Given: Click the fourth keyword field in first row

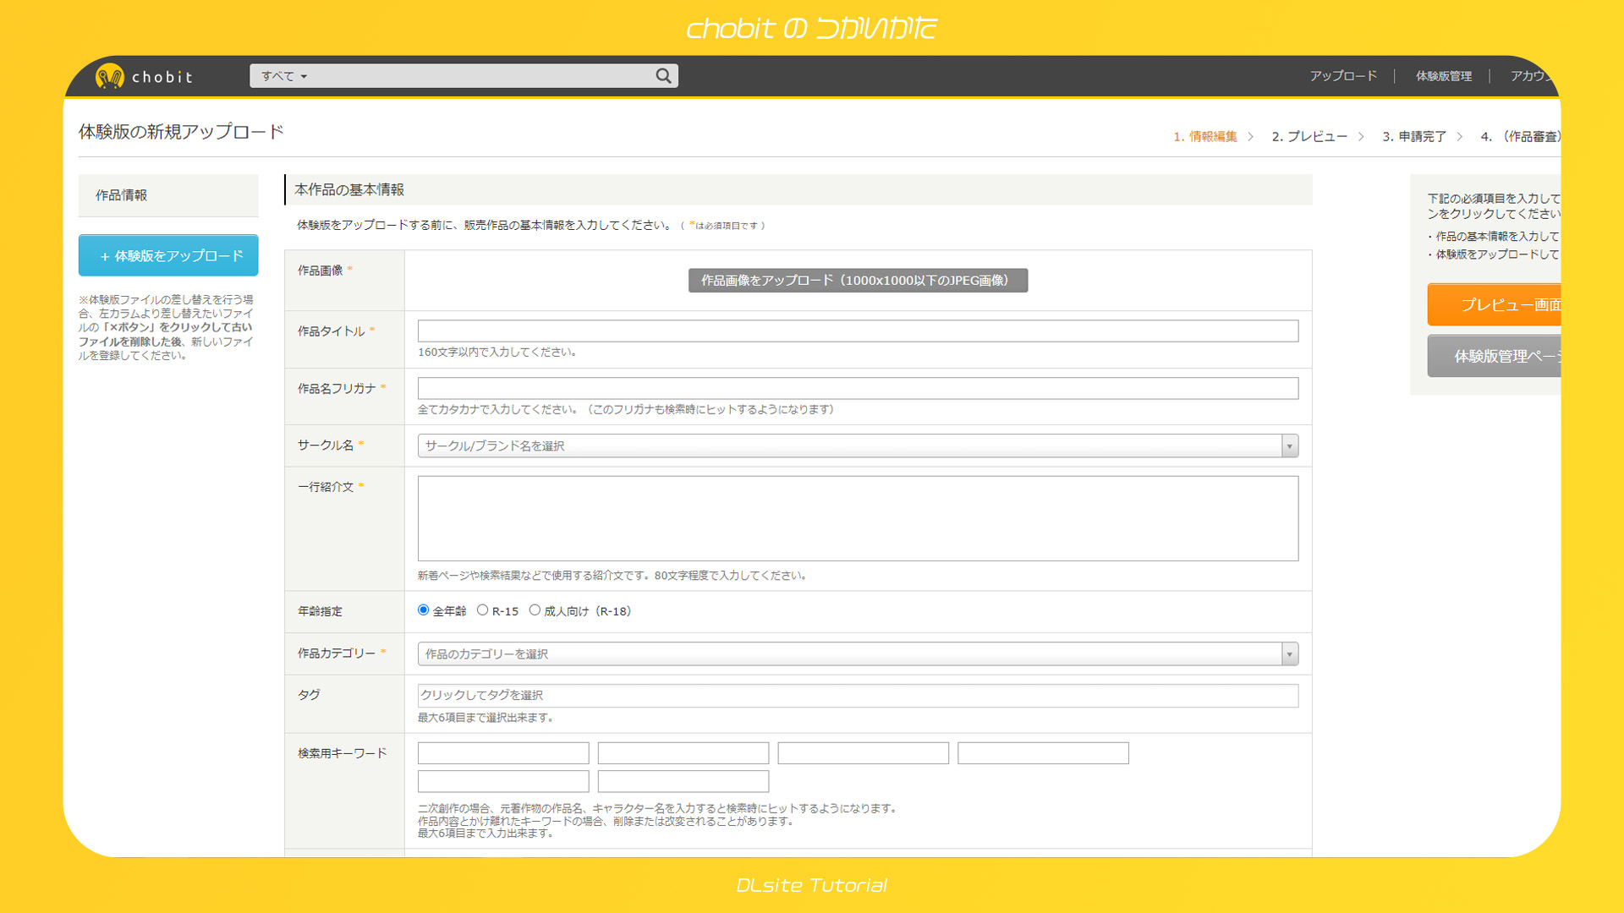Looking at the screenshot, I should tap(1043, 753).
